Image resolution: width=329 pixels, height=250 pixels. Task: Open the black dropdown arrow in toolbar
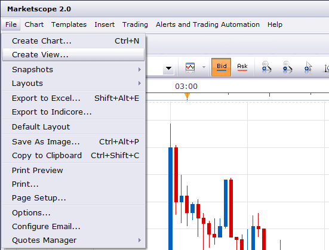168,68
